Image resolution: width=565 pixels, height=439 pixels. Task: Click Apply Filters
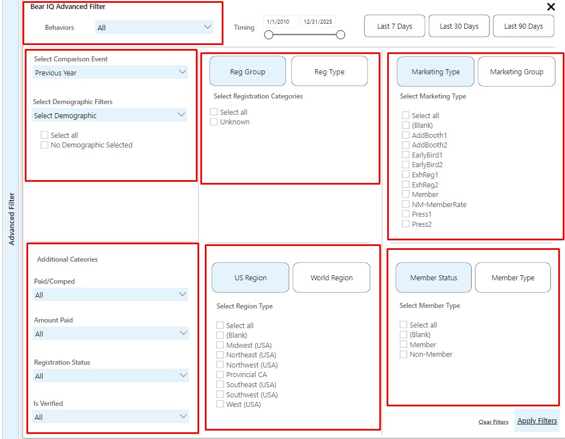[536, 420]
